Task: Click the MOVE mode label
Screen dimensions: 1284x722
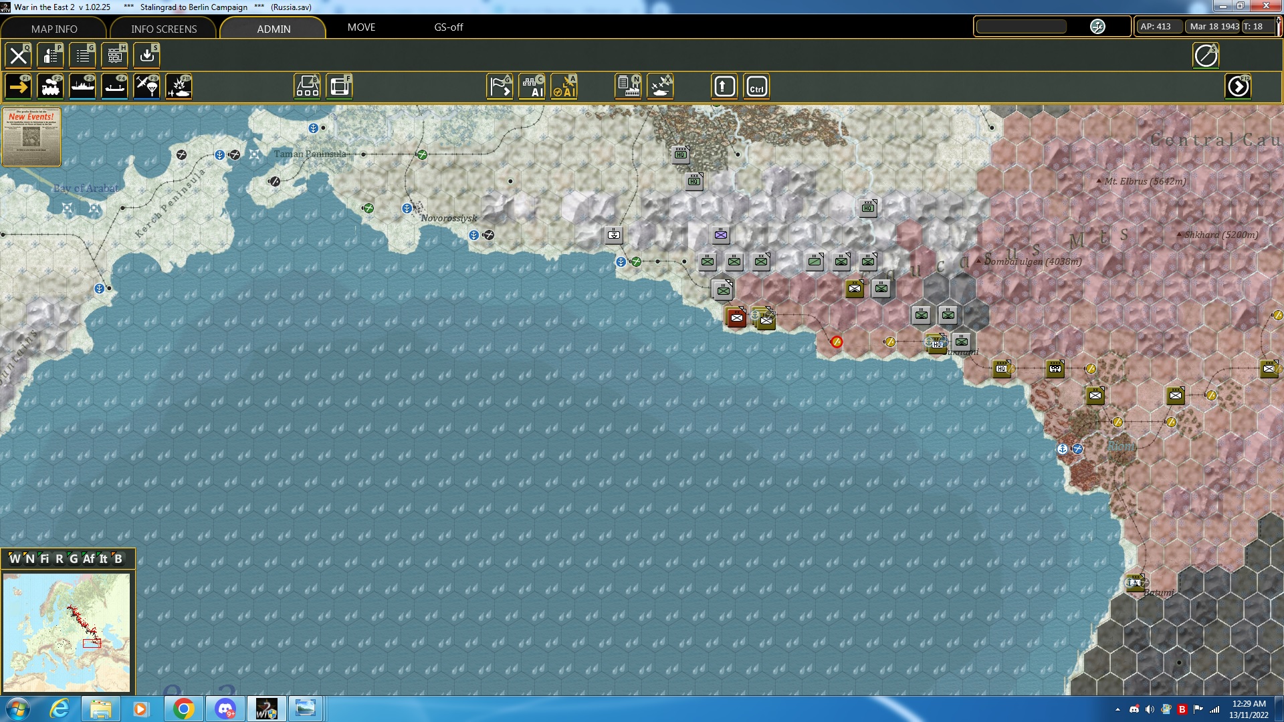Action: [x=361, y=27]
